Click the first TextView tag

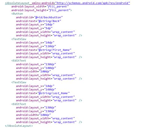tap(19, 39)
